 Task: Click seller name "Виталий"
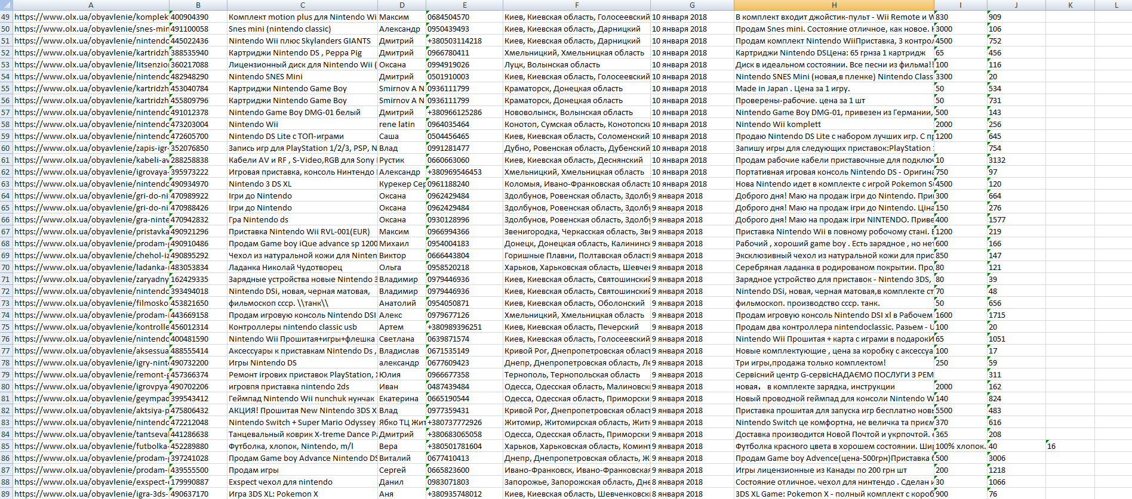pyautogui.click(x=402, y=458)
